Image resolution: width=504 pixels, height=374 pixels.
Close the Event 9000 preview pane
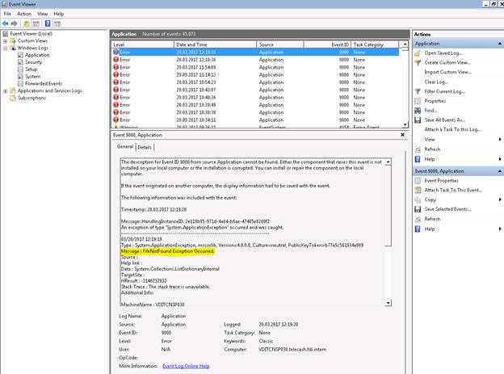point(402,135)
